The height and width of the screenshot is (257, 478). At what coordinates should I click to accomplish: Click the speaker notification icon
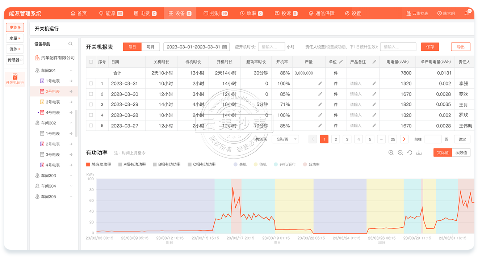[466, 13]
